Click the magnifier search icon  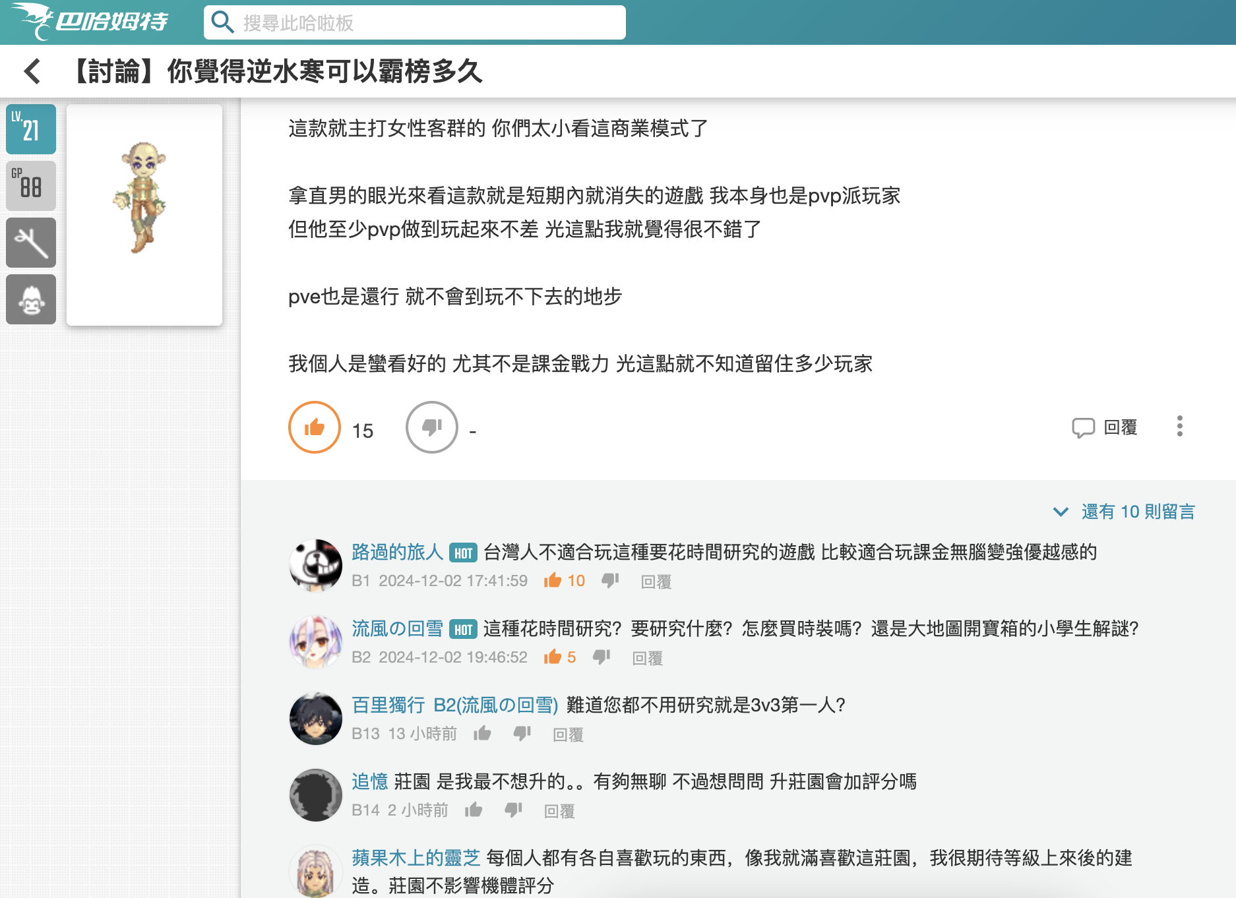(x=222, y=21)
